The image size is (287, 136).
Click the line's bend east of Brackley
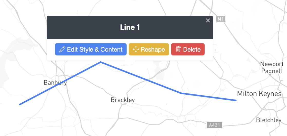pos(181,93)
